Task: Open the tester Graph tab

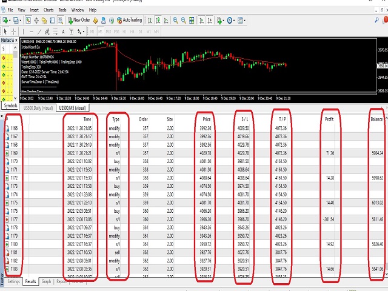Action: [46, 281]
